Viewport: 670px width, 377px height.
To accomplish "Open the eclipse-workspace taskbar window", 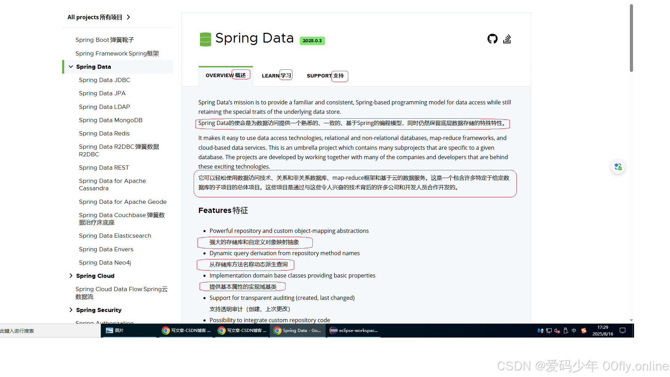I will (x=354, y=330).
